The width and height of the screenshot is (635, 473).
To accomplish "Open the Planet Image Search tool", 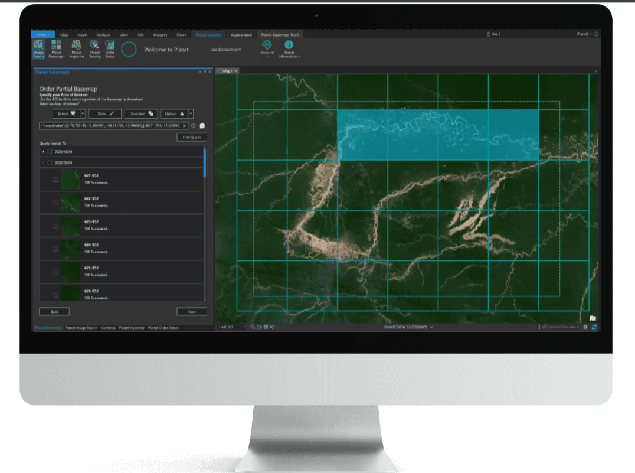I will pos(38,49).
